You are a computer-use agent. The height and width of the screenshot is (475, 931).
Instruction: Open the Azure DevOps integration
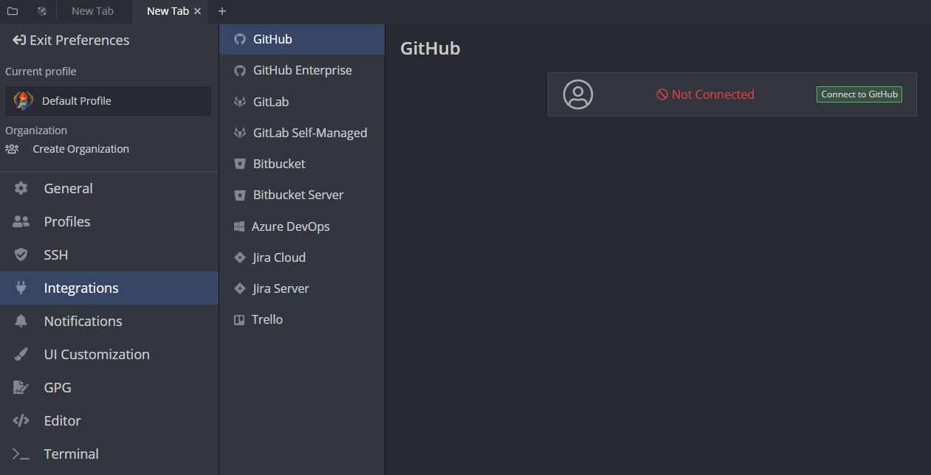coord(302,226)
